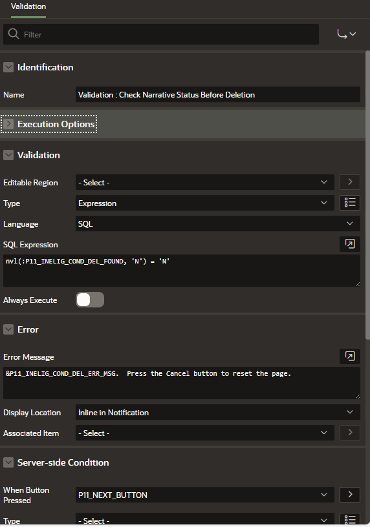The image size is (370, 527).
Task: Open validation Type quick pick list icon
Action: tap(350, 203)
